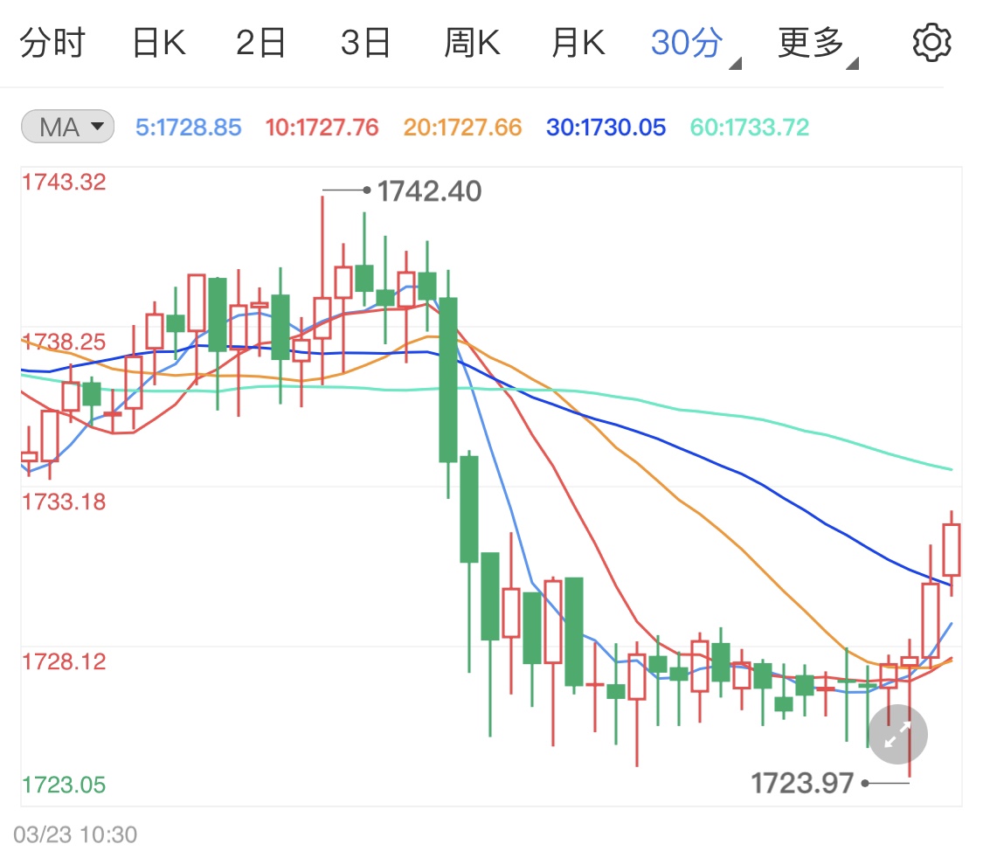Image resolution: width=983 pixels, height=851 pixels.
Task: Tap the low price marker 1723.97
Action: pos(802,784)
